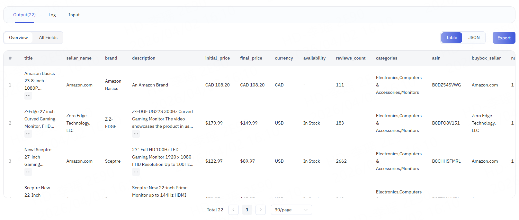Click the currency column header
The width and height of the screenshot is (519, 220).
coord(284,58)
